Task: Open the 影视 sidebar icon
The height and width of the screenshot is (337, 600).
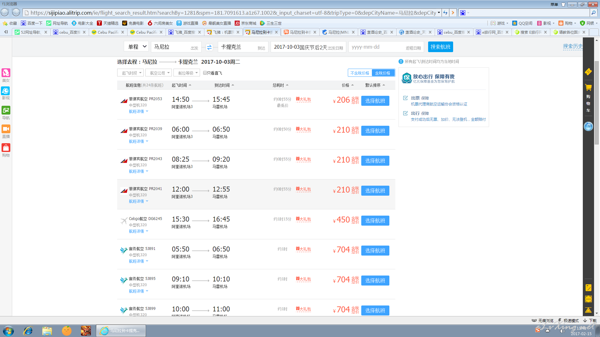Action: point(6,91)
